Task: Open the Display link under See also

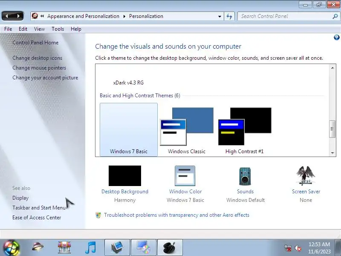Action: 20,198
